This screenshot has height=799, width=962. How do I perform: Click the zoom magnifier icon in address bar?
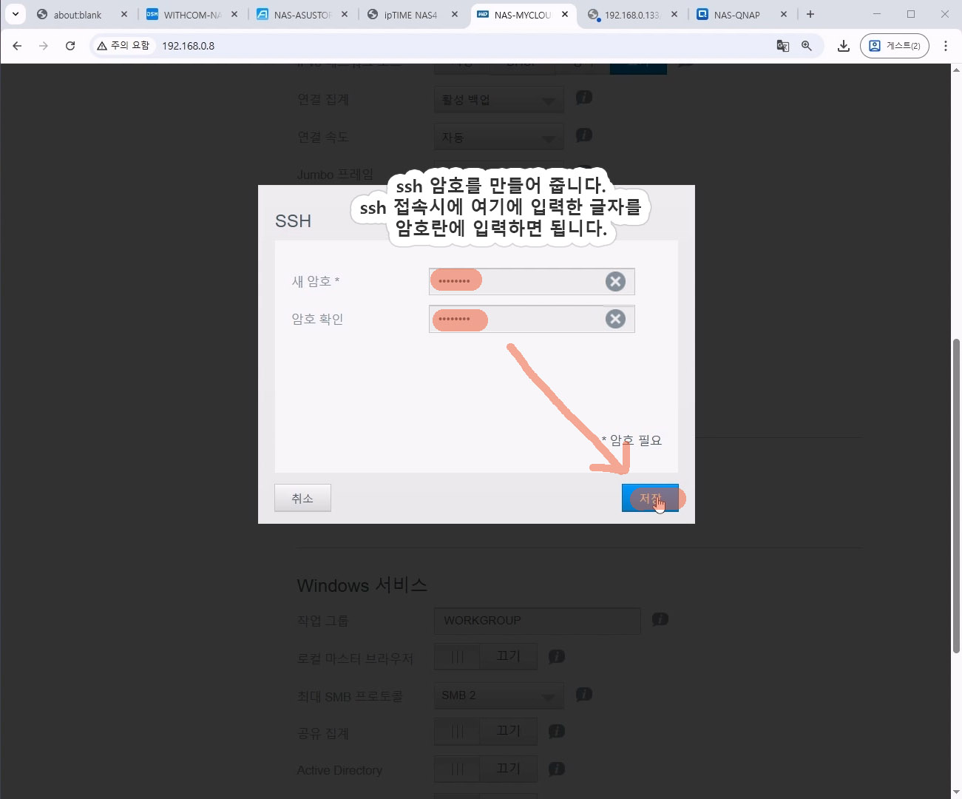807,46
